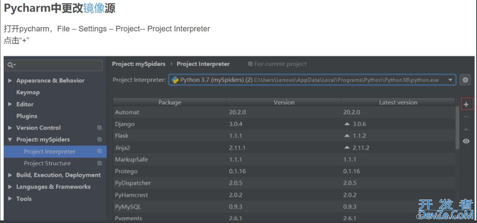Click Flask's installed version 1.1.1
The image size is (477, 223).
pos(235,136)
